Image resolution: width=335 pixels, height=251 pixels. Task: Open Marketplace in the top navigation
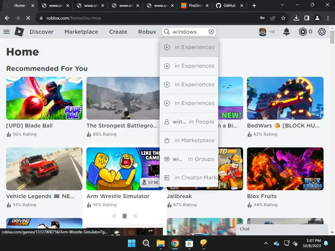pyautogui.click(x=81, y=32)
